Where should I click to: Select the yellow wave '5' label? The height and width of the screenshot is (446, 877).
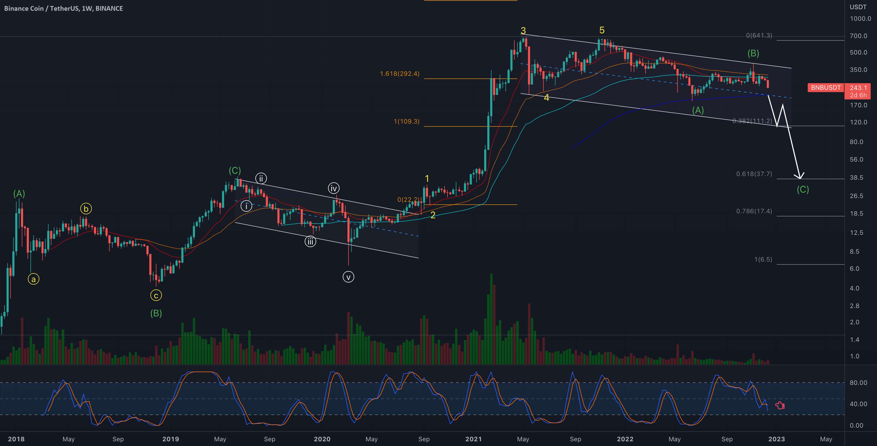point(601,30)
